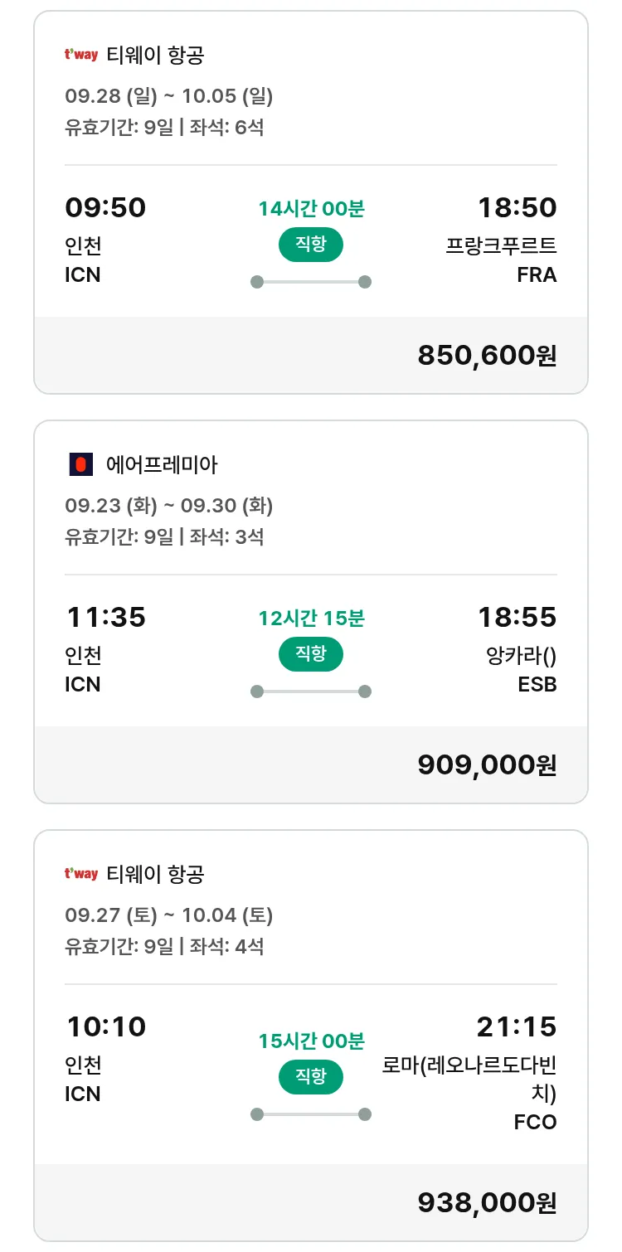Select the 909,000원 Air Premia fare

click(487, 765)
